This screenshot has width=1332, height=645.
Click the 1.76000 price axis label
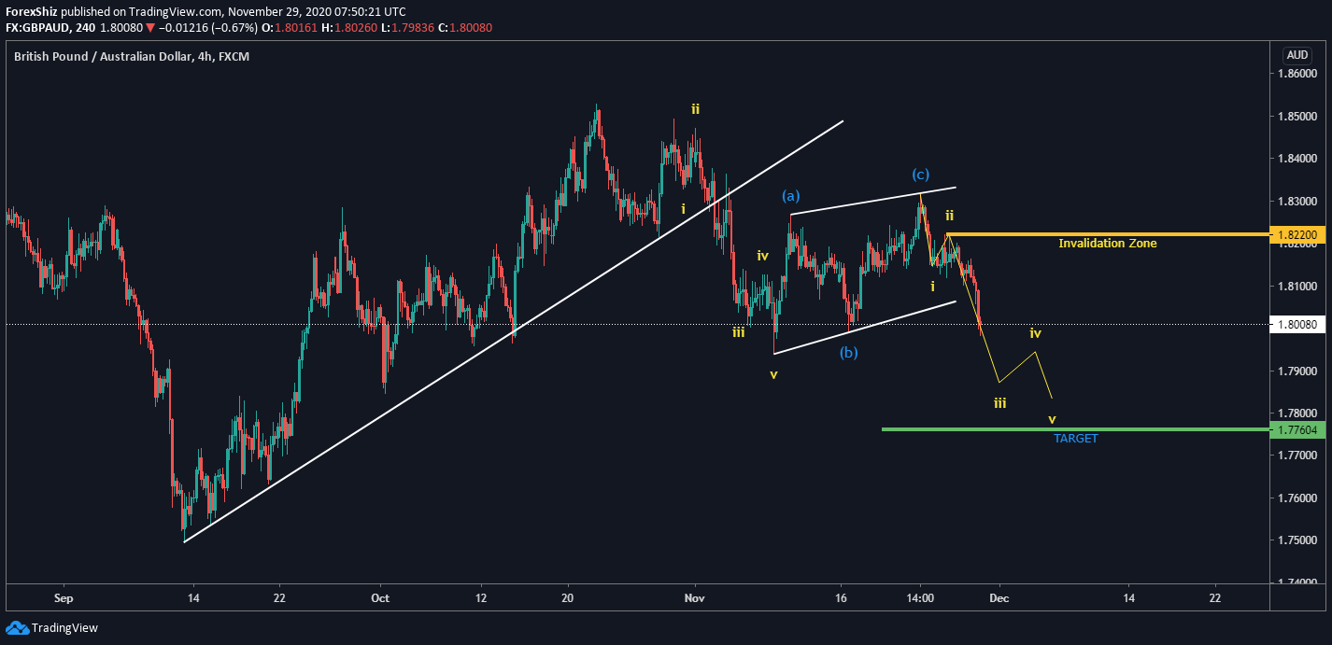[x=1297, y=498]
